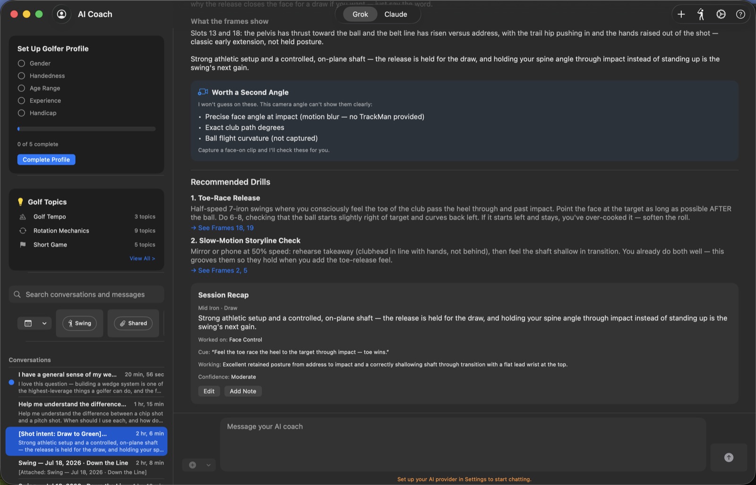The image size is (756, 485).
Task: Open the golfer swing figure icon
Action: (701, 14)
